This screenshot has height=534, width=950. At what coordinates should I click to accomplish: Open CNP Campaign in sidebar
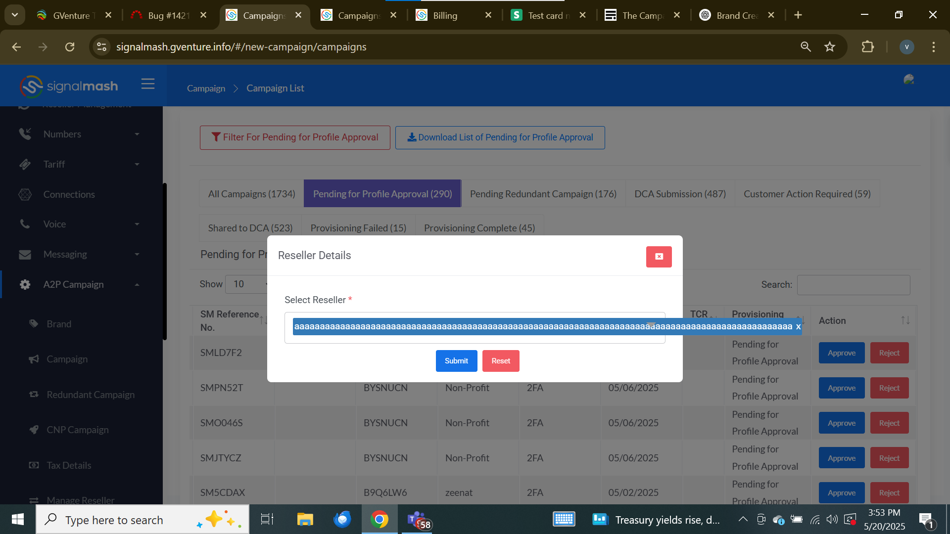click(x=78, y=430)
